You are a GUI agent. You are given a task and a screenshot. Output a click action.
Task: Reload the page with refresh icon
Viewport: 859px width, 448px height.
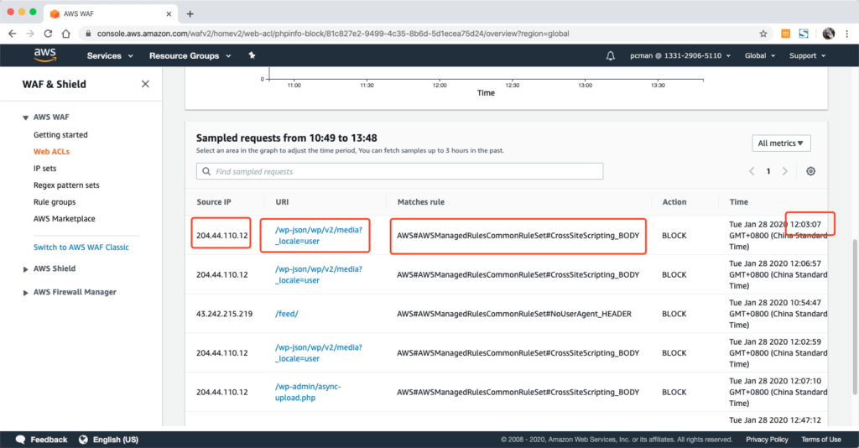click(x=48, y=34)
